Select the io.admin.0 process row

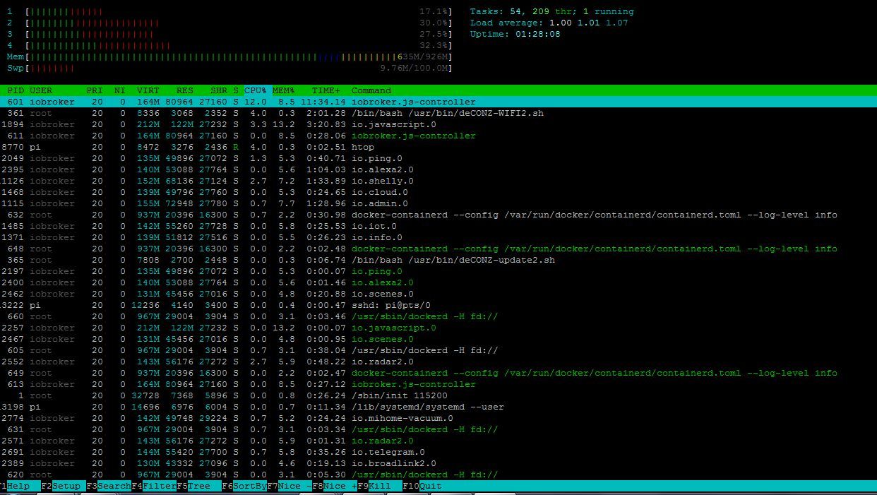pos(438,203)
